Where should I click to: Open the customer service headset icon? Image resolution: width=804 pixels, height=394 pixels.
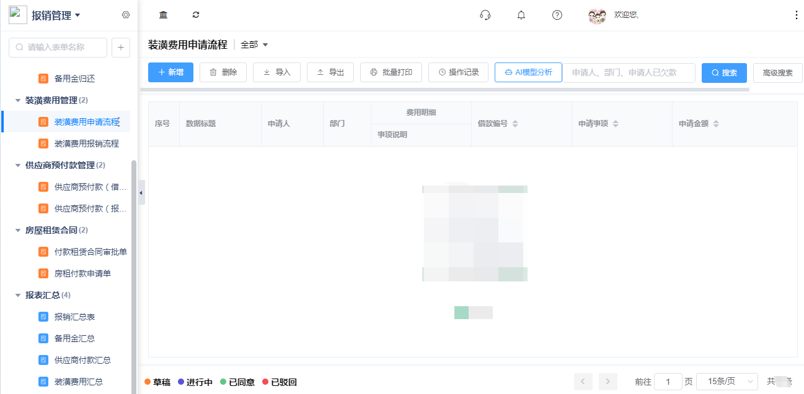click(x=485, y=15)
